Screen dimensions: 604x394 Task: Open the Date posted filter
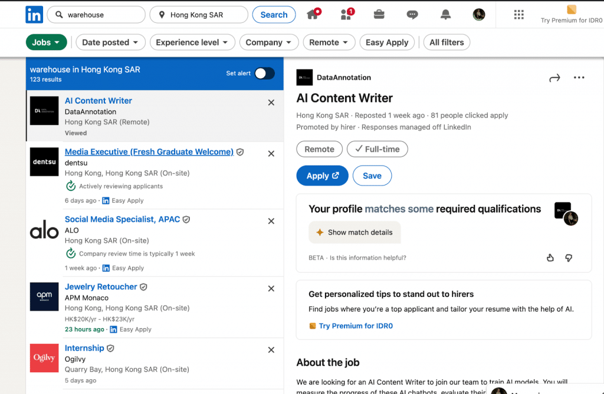click(x=110, y=42)
